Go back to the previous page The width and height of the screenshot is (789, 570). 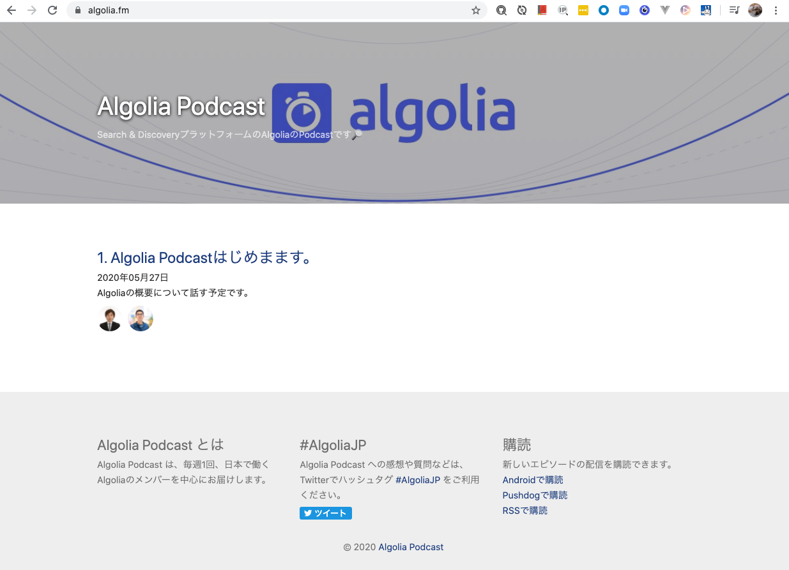point(11,10)
